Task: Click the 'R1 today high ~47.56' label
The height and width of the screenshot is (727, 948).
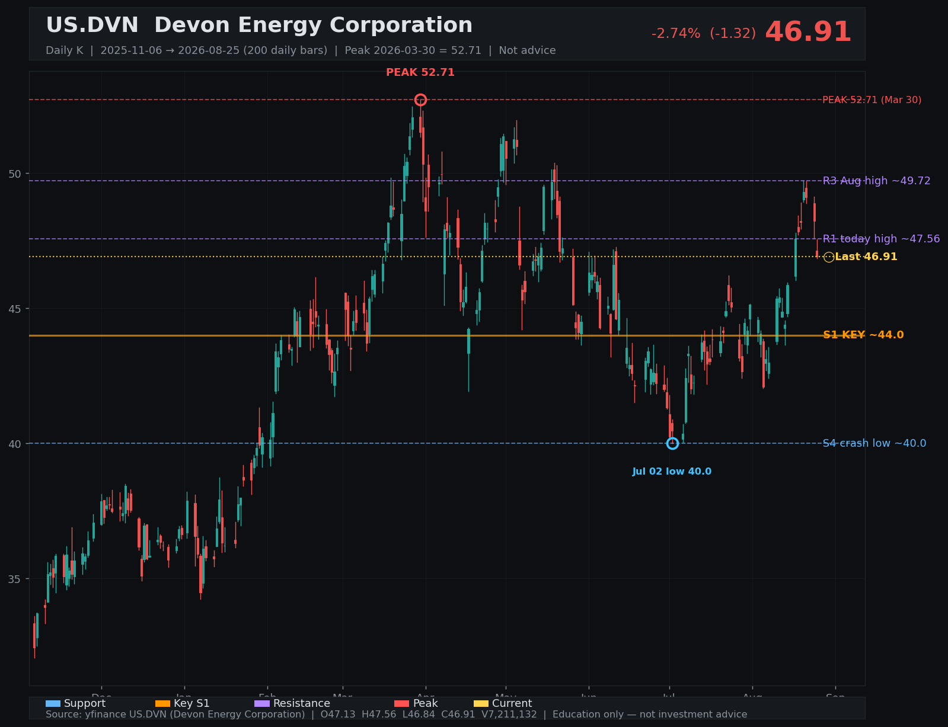Action: (882, 239)
